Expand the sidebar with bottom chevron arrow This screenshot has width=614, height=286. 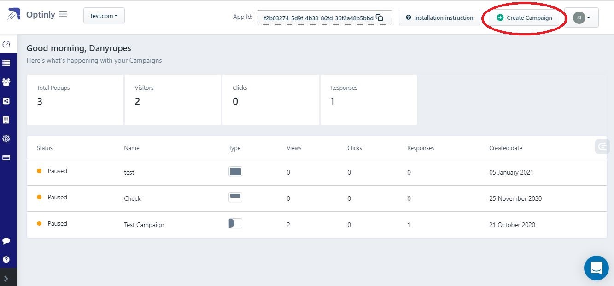(6, 279)
